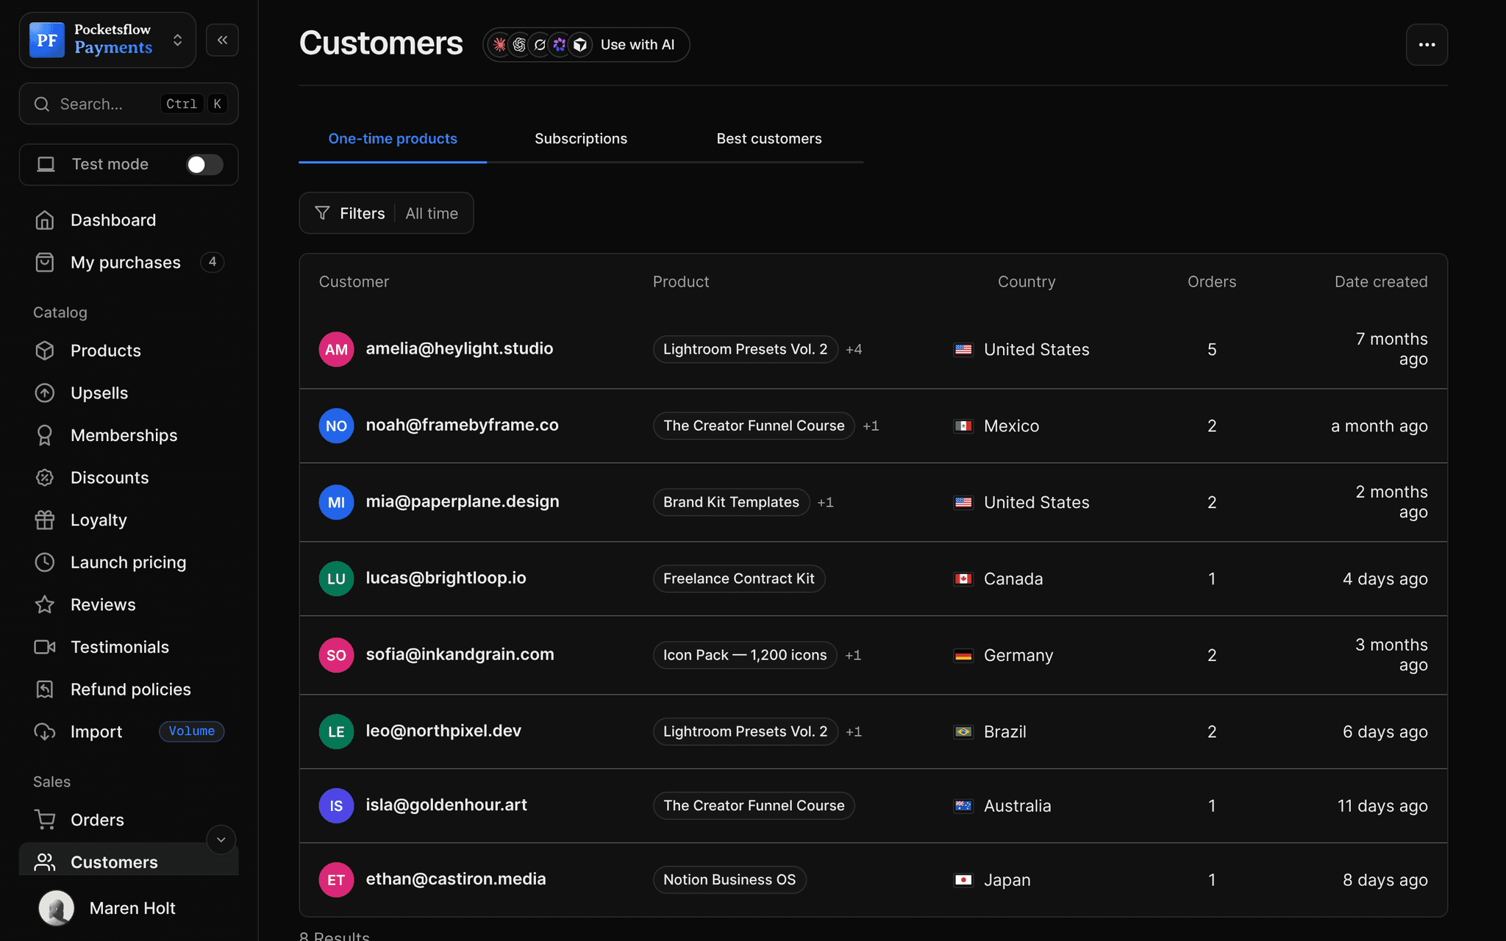The image size is (1506, 941).
Task: Click the My purchases bag icon
Action: [x=45, y=262]
